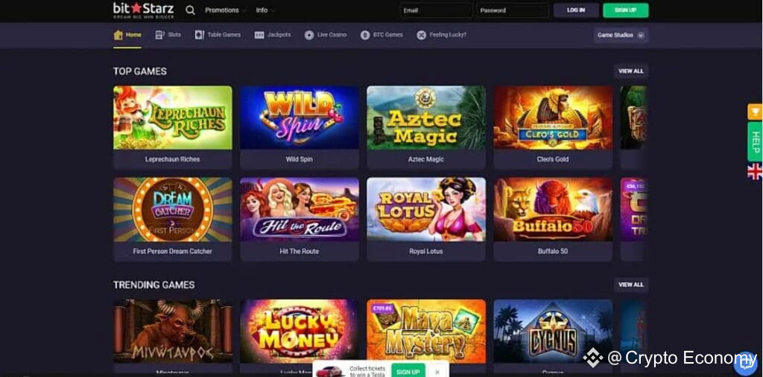Viewport: 763px width, 377px height.
Task: Open the search magnifier icon
Action: pos(190,10)
